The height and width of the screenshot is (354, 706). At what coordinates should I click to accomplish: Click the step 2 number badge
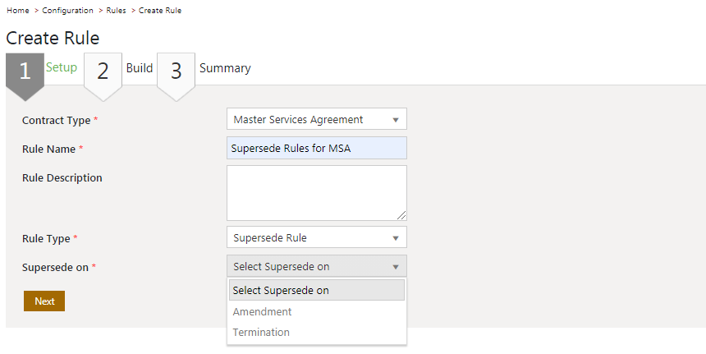click(x=103, y=71)
